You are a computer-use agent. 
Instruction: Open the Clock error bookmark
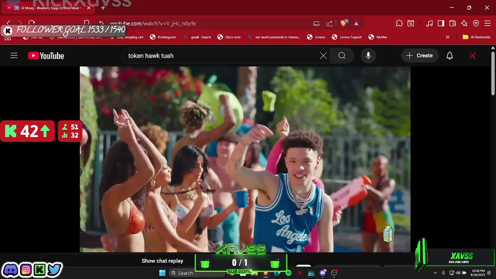(229, 37)
